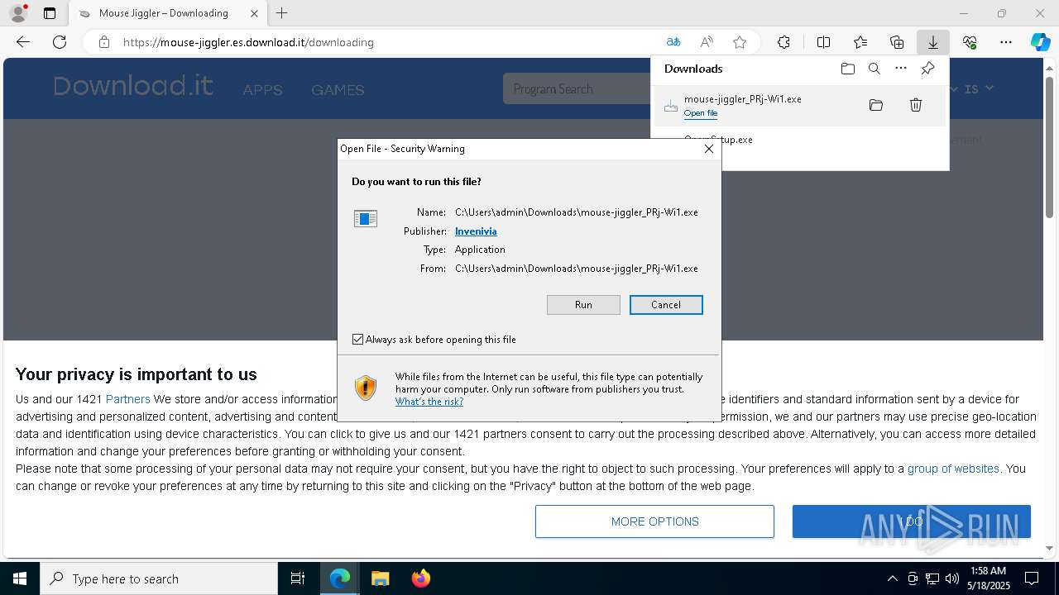Search downloads with magnifier icon
This screenshot has width=1059, height=595.
click(875, 69)
